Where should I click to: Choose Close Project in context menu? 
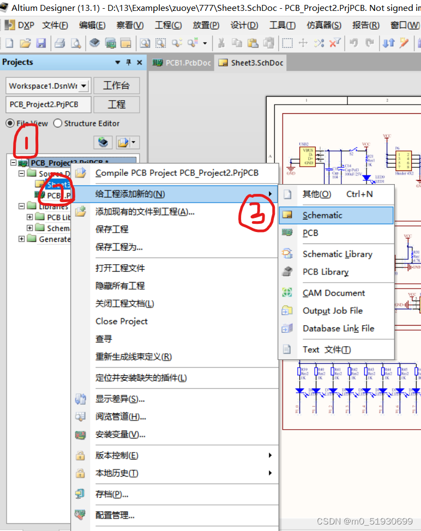pos(175,321)
